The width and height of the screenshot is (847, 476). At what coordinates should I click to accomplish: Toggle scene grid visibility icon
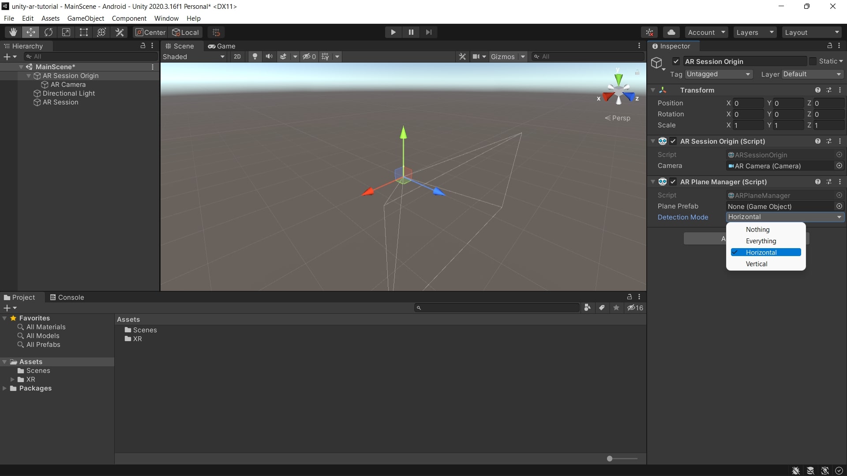click(x=326, y=56)
